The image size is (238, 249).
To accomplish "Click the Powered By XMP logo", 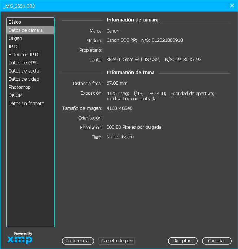I will click(20, 238).
